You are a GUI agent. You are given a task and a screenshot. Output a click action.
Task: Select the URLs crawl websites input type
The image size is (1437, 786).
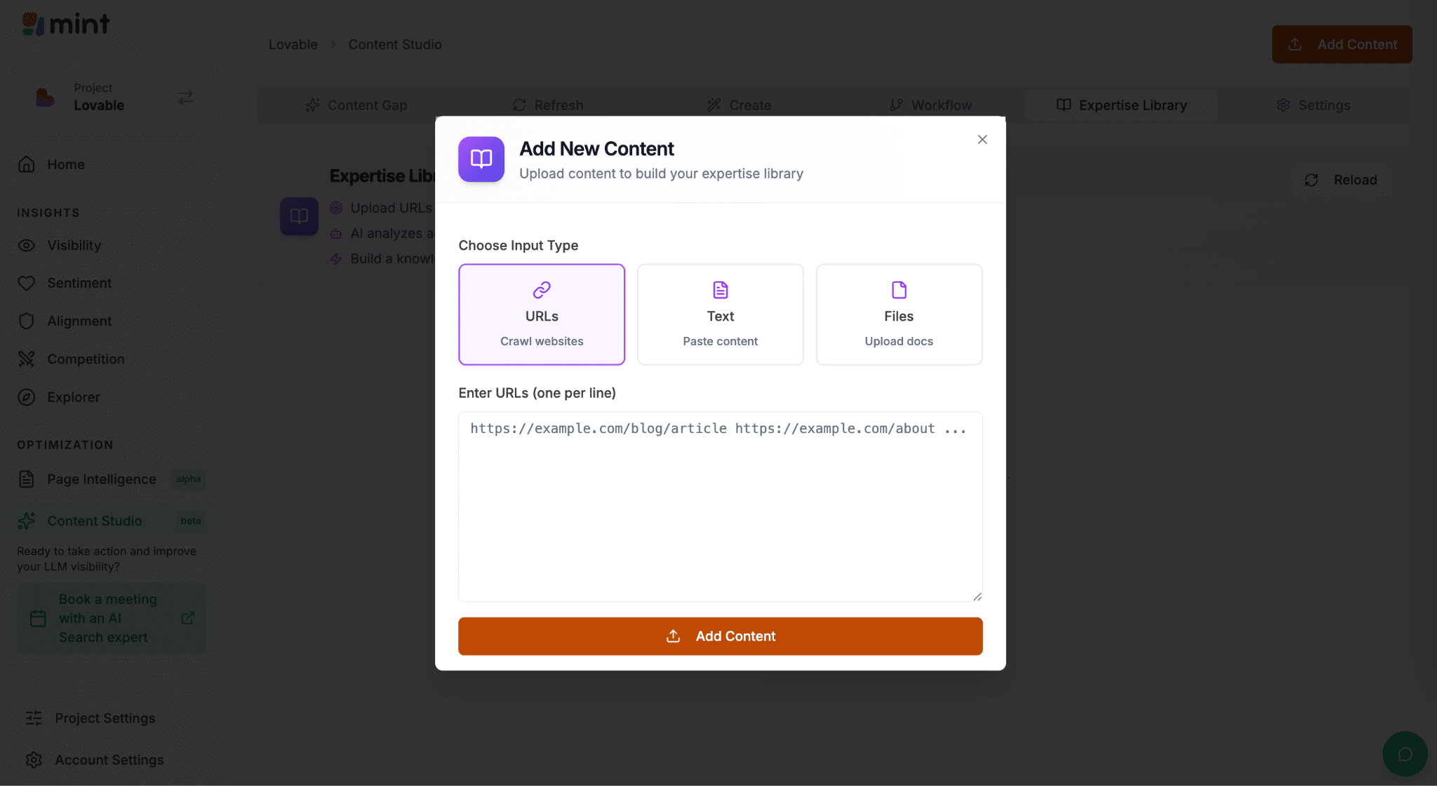coord(541,314)
